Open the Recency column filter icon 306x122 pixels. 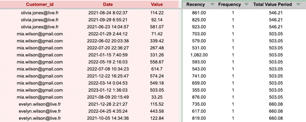[x=212, y=5]
